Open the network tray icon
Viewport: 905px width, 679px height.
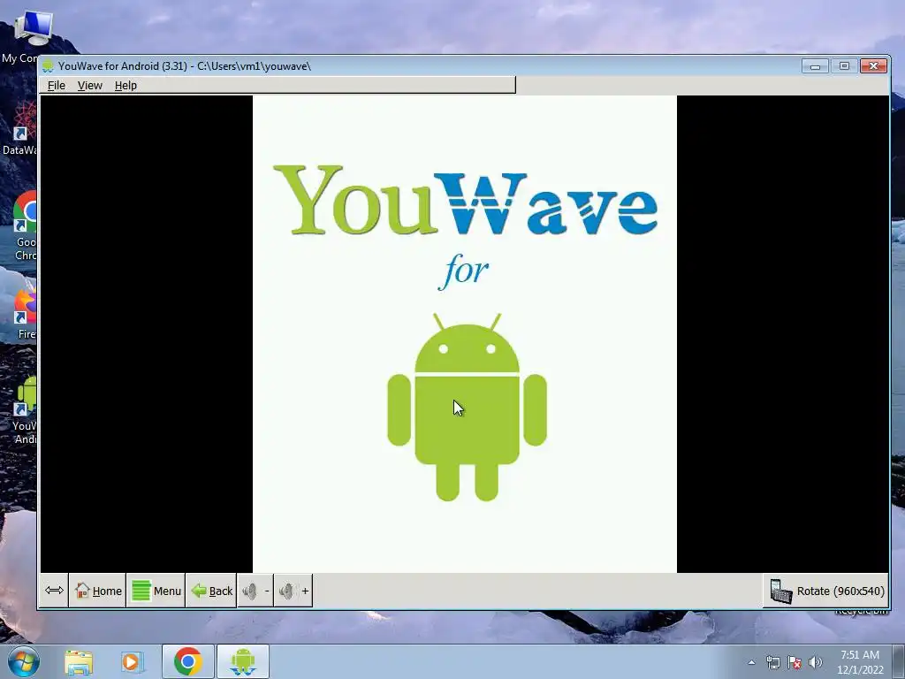772,662
